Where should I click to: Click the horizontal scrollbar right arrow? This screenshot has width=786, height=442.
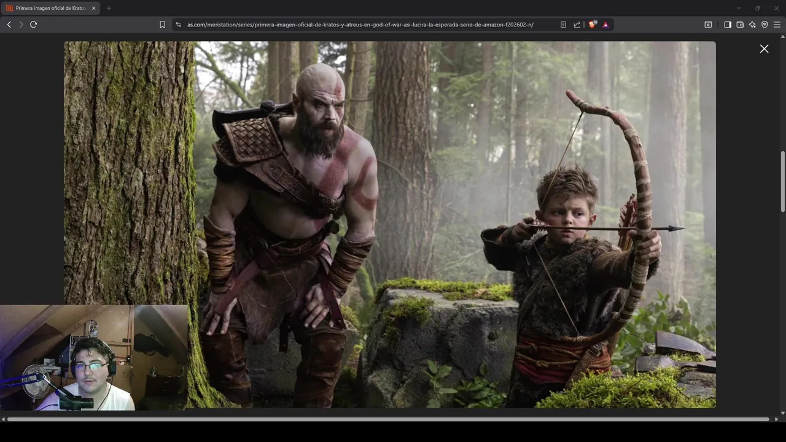(777, 419)
